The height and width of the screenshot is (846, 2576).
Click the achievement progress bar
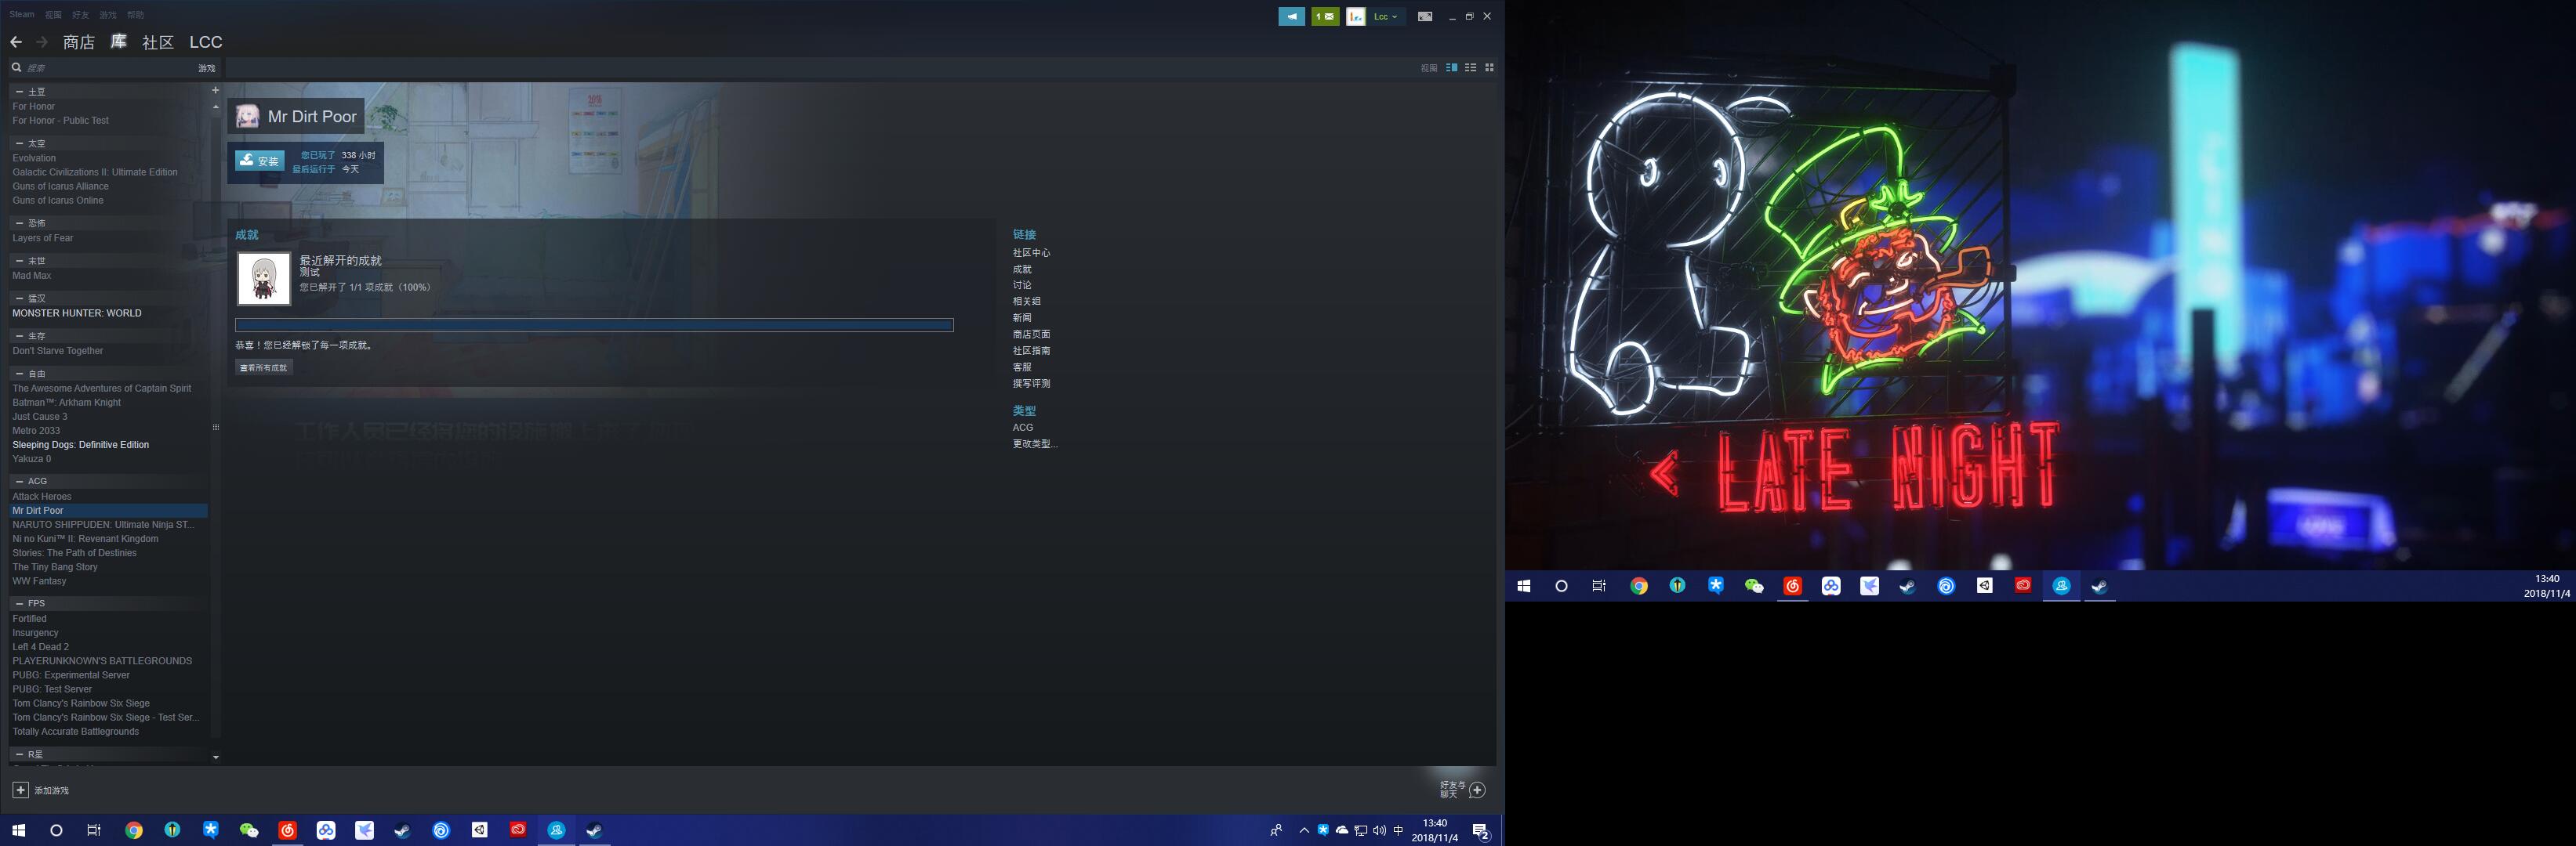[594, 324]
